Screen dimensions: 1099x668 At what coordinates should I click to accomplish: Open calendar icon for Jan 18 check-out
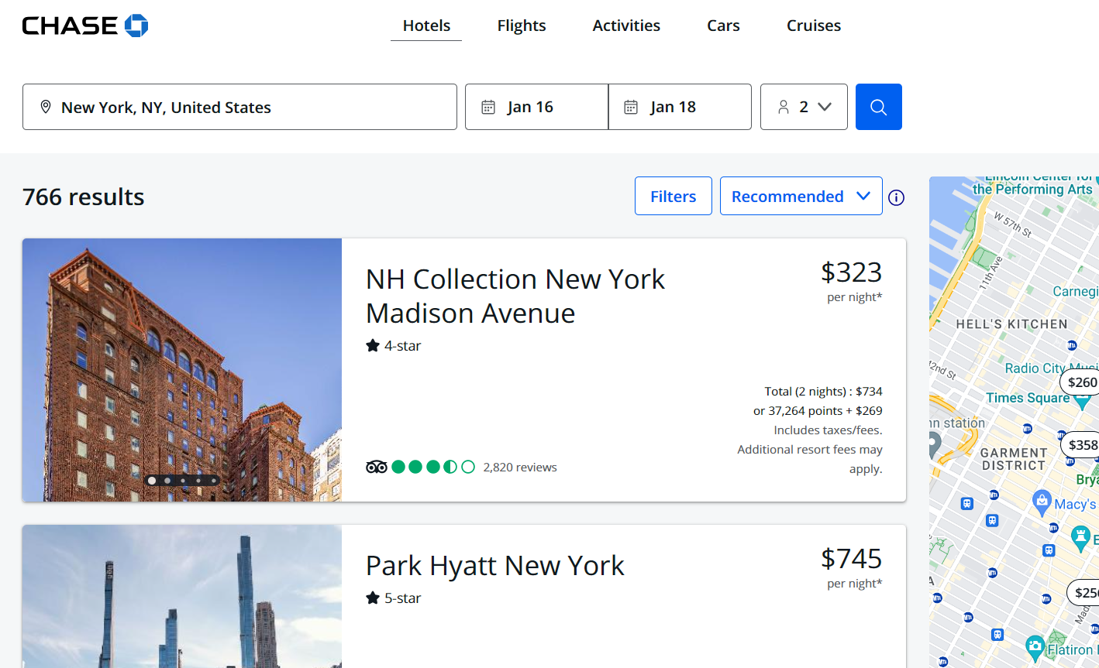click(x=631, y=107)
